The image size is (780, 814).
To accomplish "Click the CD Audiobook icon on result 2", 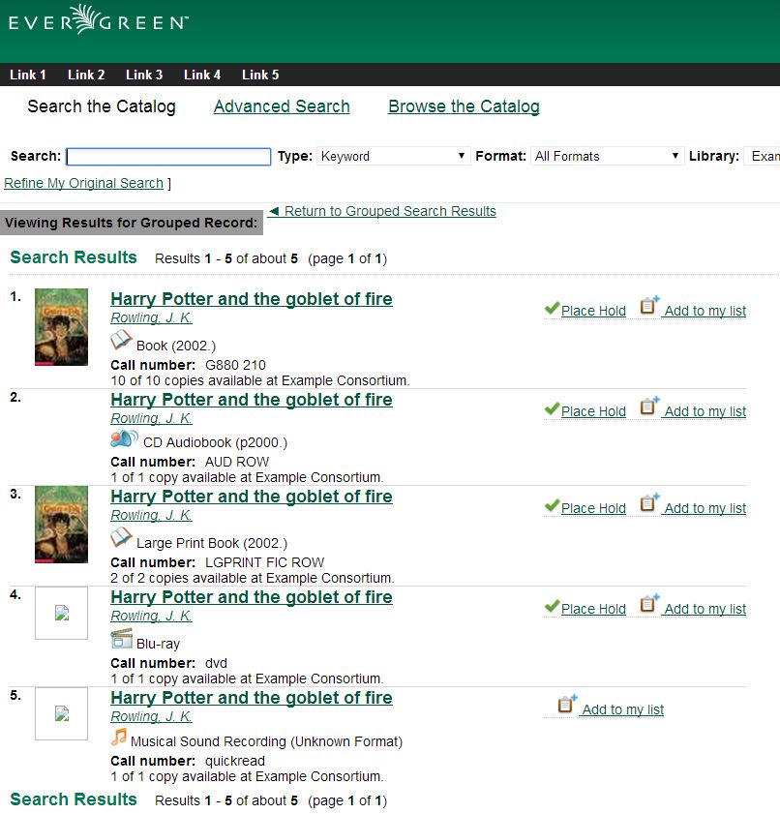I will [123, 437].
